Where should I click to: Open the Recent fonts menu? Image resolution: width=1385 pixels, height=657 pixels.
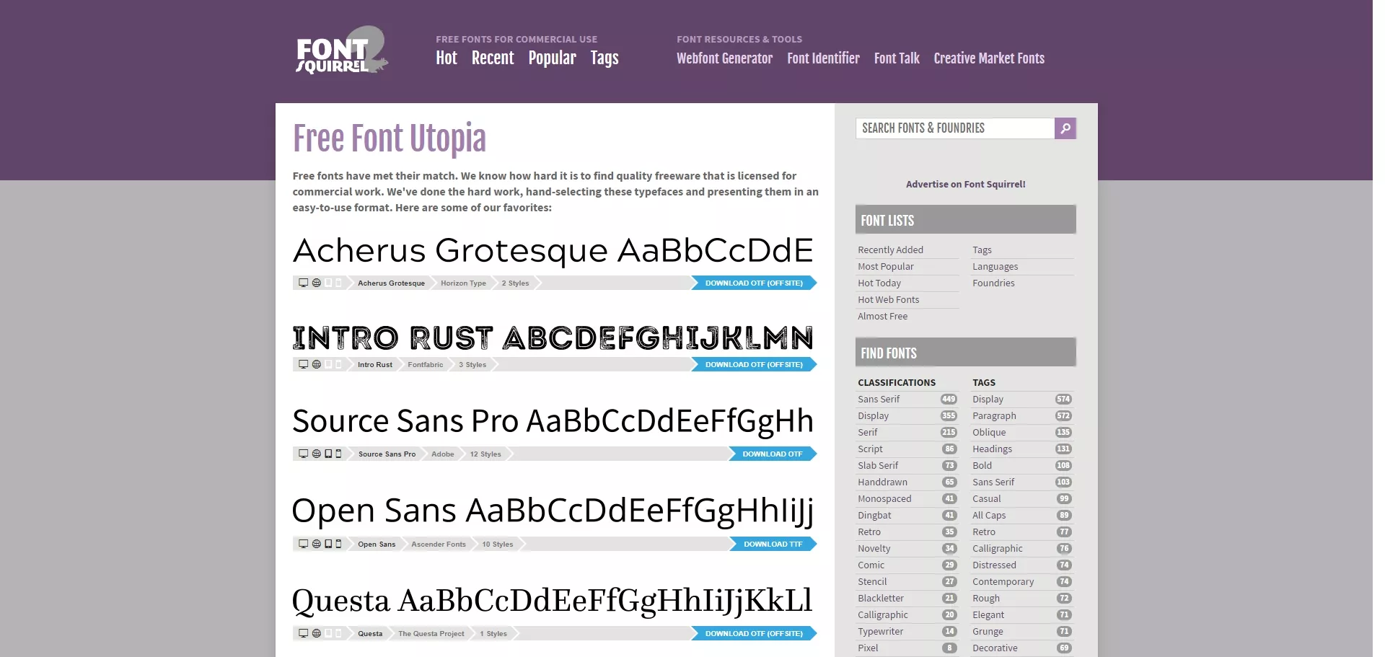point(493,58)
